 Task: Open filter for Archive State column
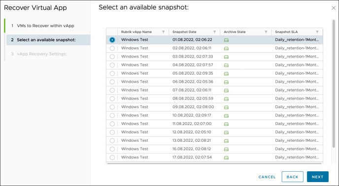(266, 32)
